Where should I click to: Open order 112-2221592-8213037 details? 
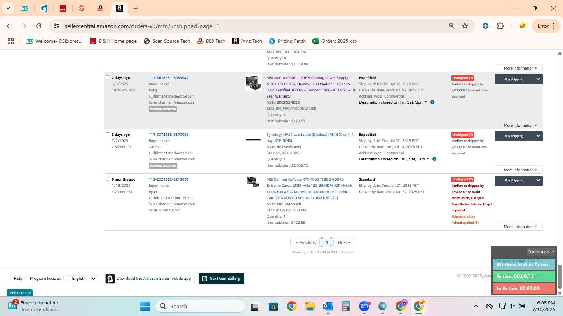pos(169,179)
